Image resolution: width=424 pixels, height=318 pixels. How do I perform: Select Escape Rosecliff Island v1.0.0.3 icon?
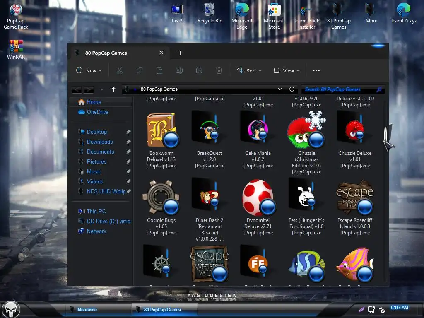(x=355, y=198)
